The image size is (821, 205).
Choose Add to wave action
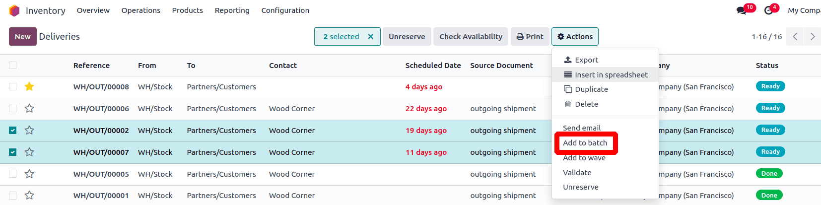tap(605, 158)
